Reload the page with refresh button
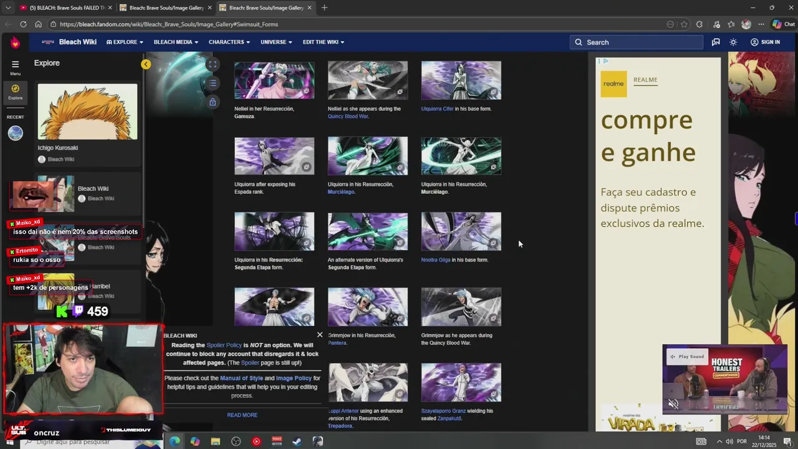Image resolution: width=798 pixels, height=449 pixels. (x=23, y=24)
